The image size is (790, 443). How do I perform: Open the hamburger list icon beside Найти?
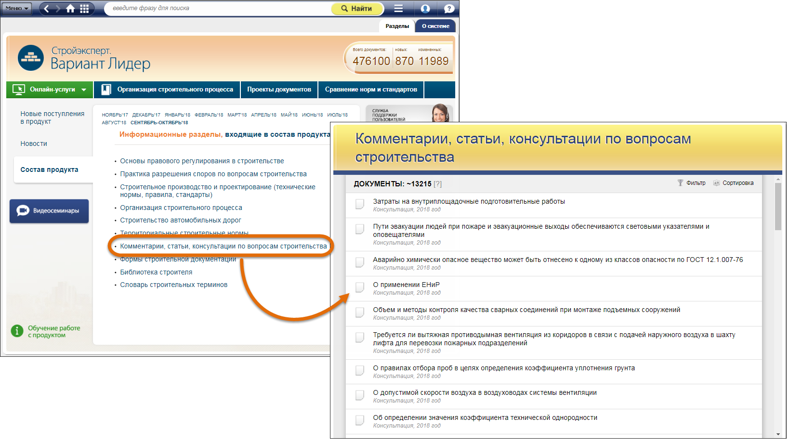(x=398, y=9)
